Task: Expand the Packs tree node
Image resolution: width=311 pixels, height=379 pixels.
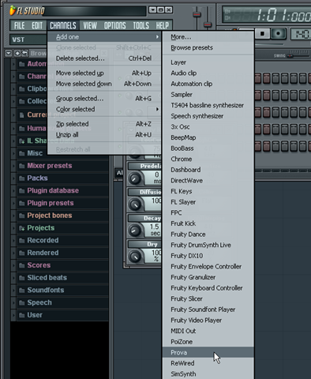Action: pos(13,178)
